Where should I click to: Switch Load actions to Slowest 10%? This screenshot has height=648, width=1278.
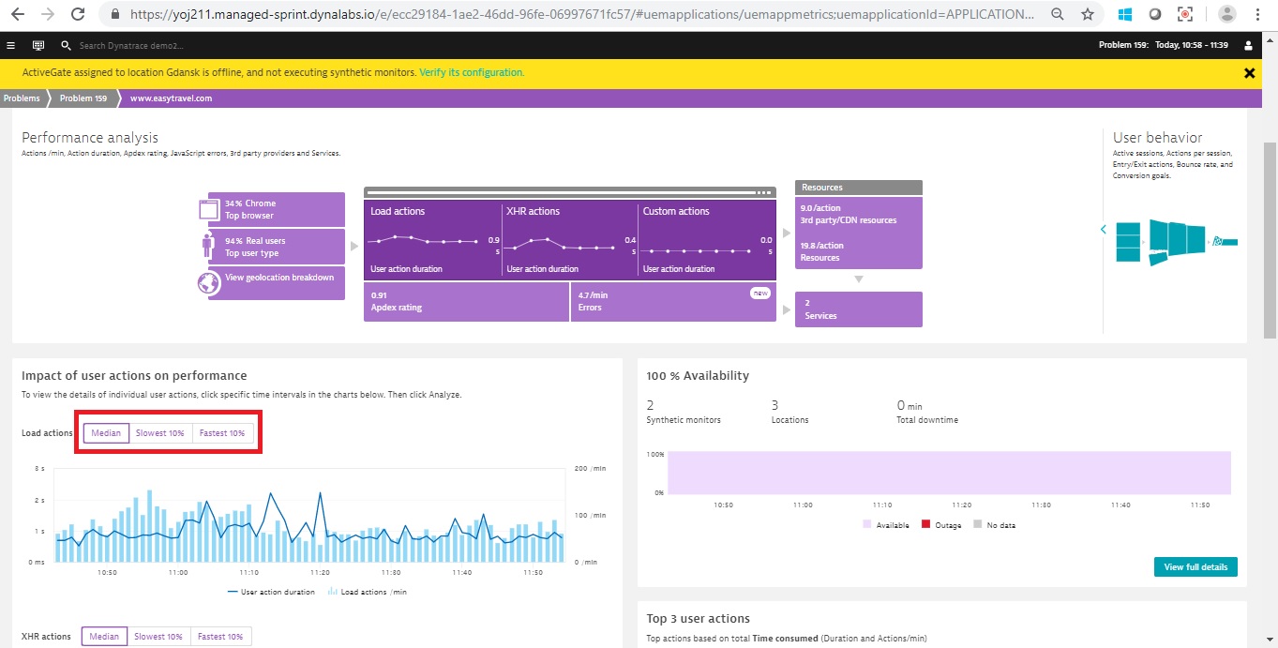point(160,433)
